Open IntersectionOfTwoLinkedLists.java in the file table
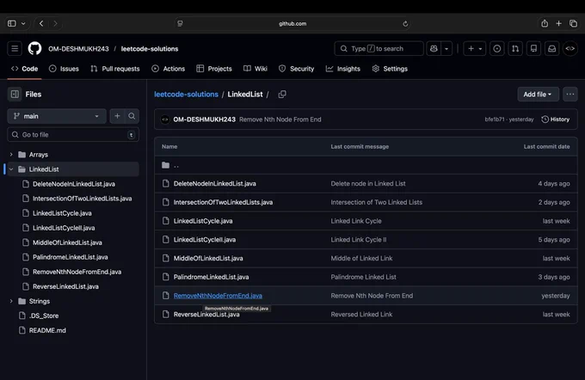Viewport: 585px width, 380px height. coord(223,202)
